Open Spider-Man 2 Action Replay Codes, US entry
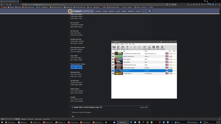The width and height of the screenshot is (221, 124). click(88, 107)
